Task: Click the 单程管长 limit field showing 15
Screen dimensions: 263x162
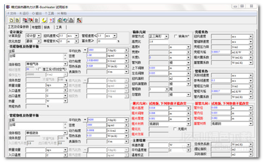Action: click(x=62, y=41)
